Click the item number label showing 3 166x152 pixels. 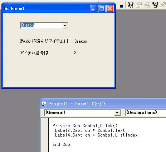(x=75, y=53)
